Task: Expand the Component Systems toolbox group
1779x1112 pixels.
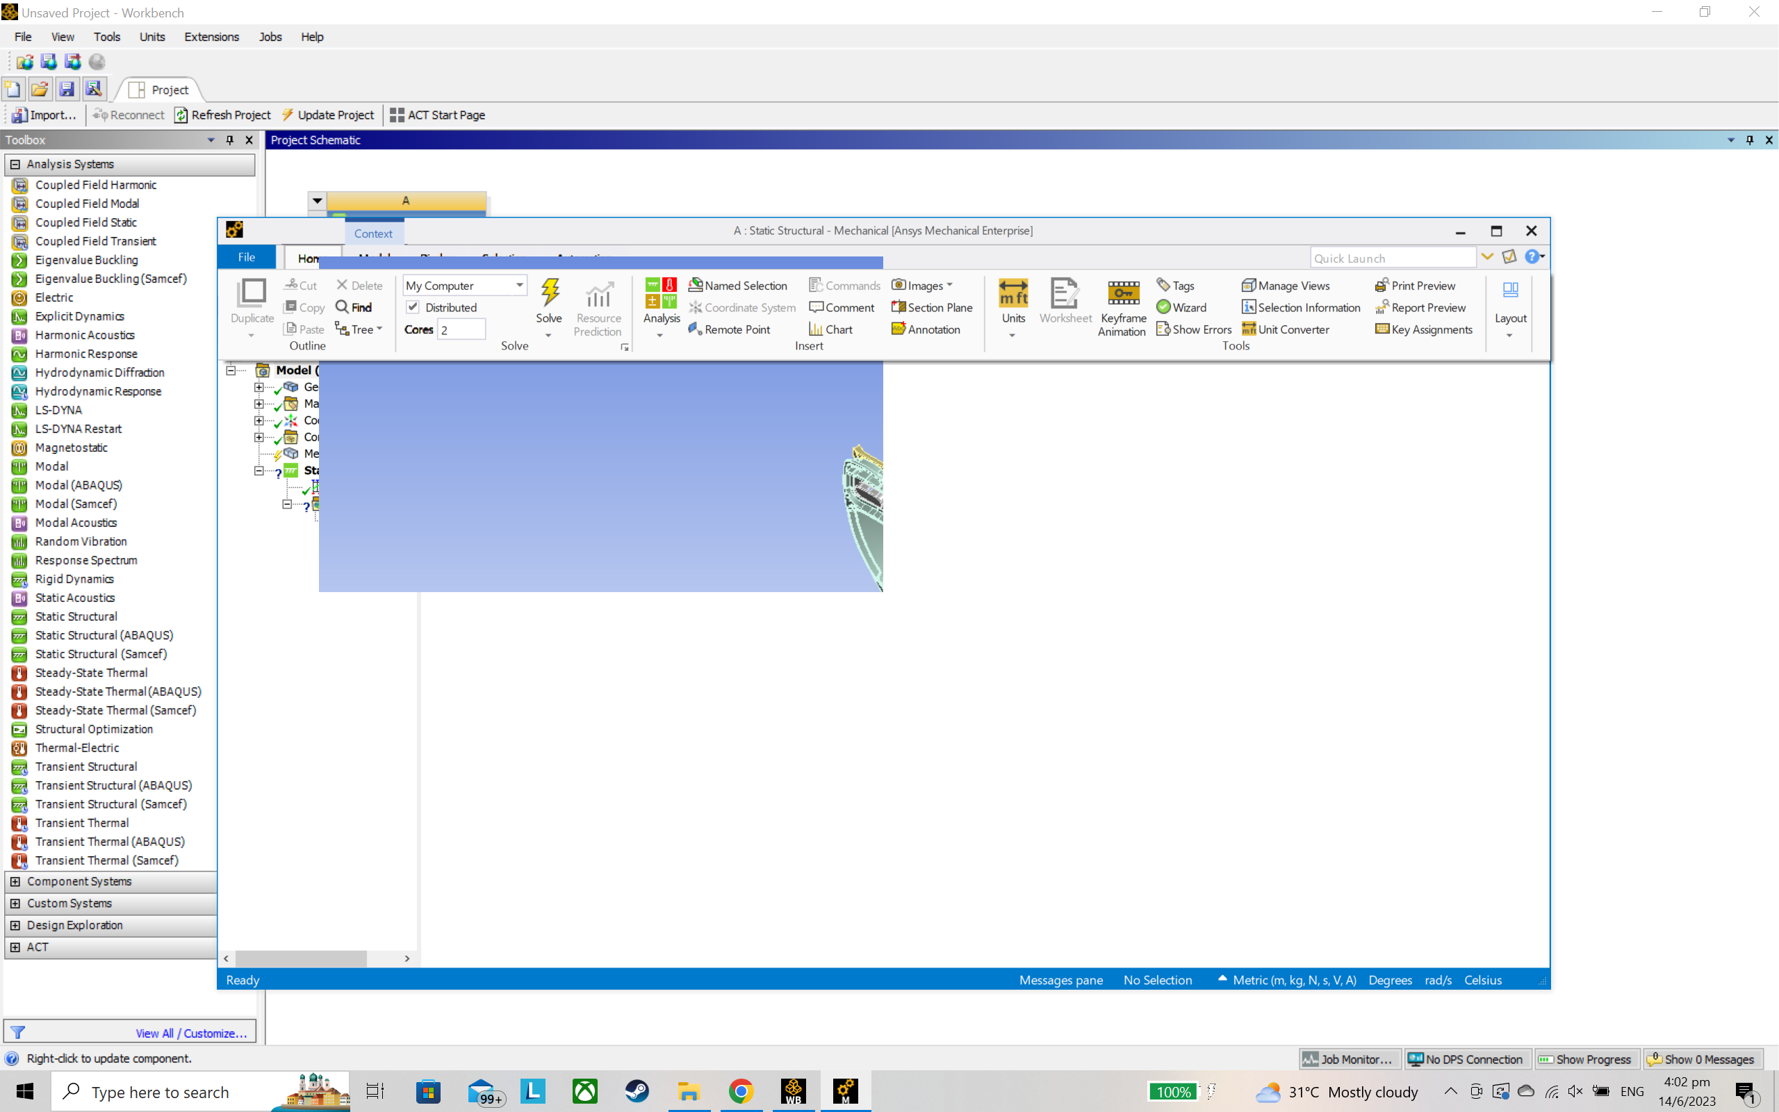Action: coord(15,881)
